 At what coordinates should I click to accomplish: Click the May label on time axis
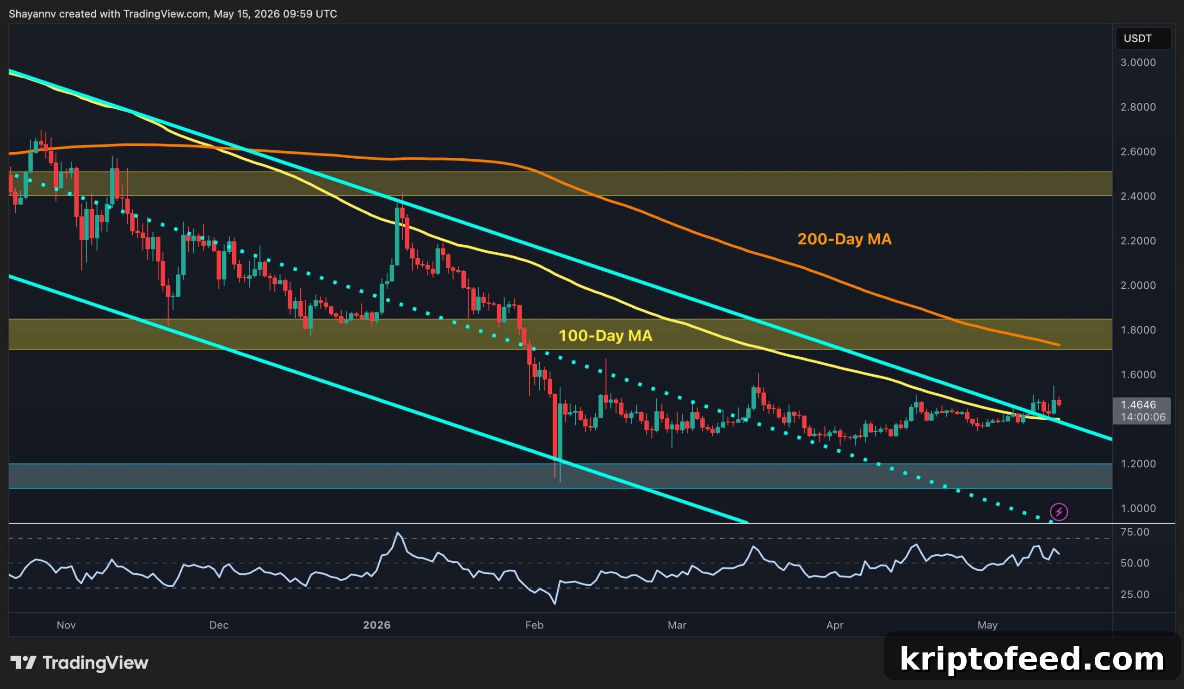tap(987, 625)
